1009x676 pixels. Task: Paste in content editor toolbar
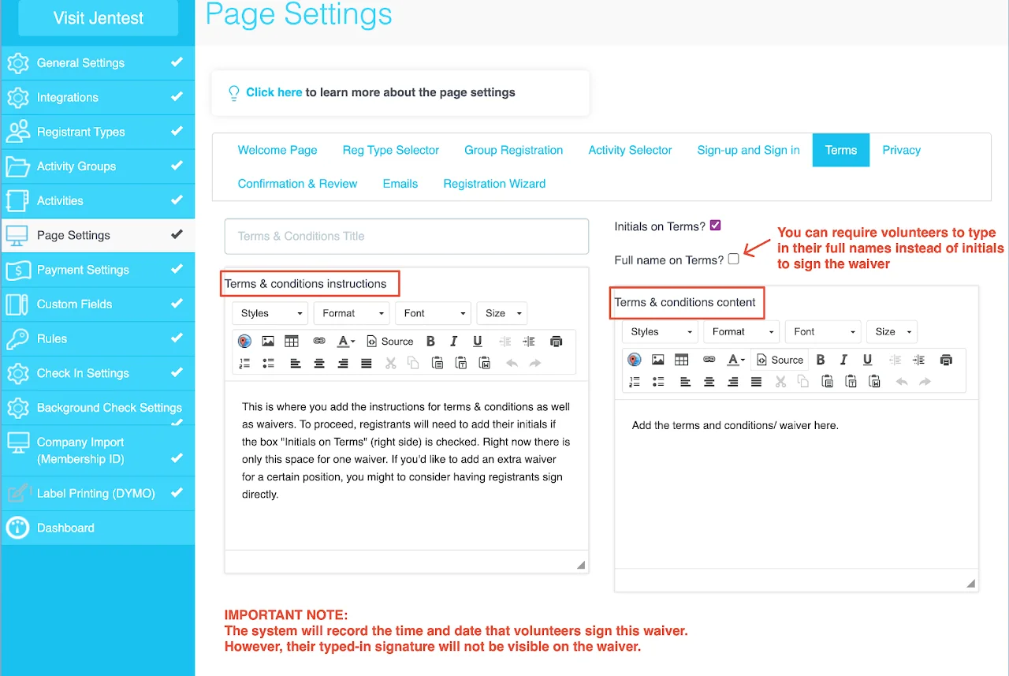[828, 382]
